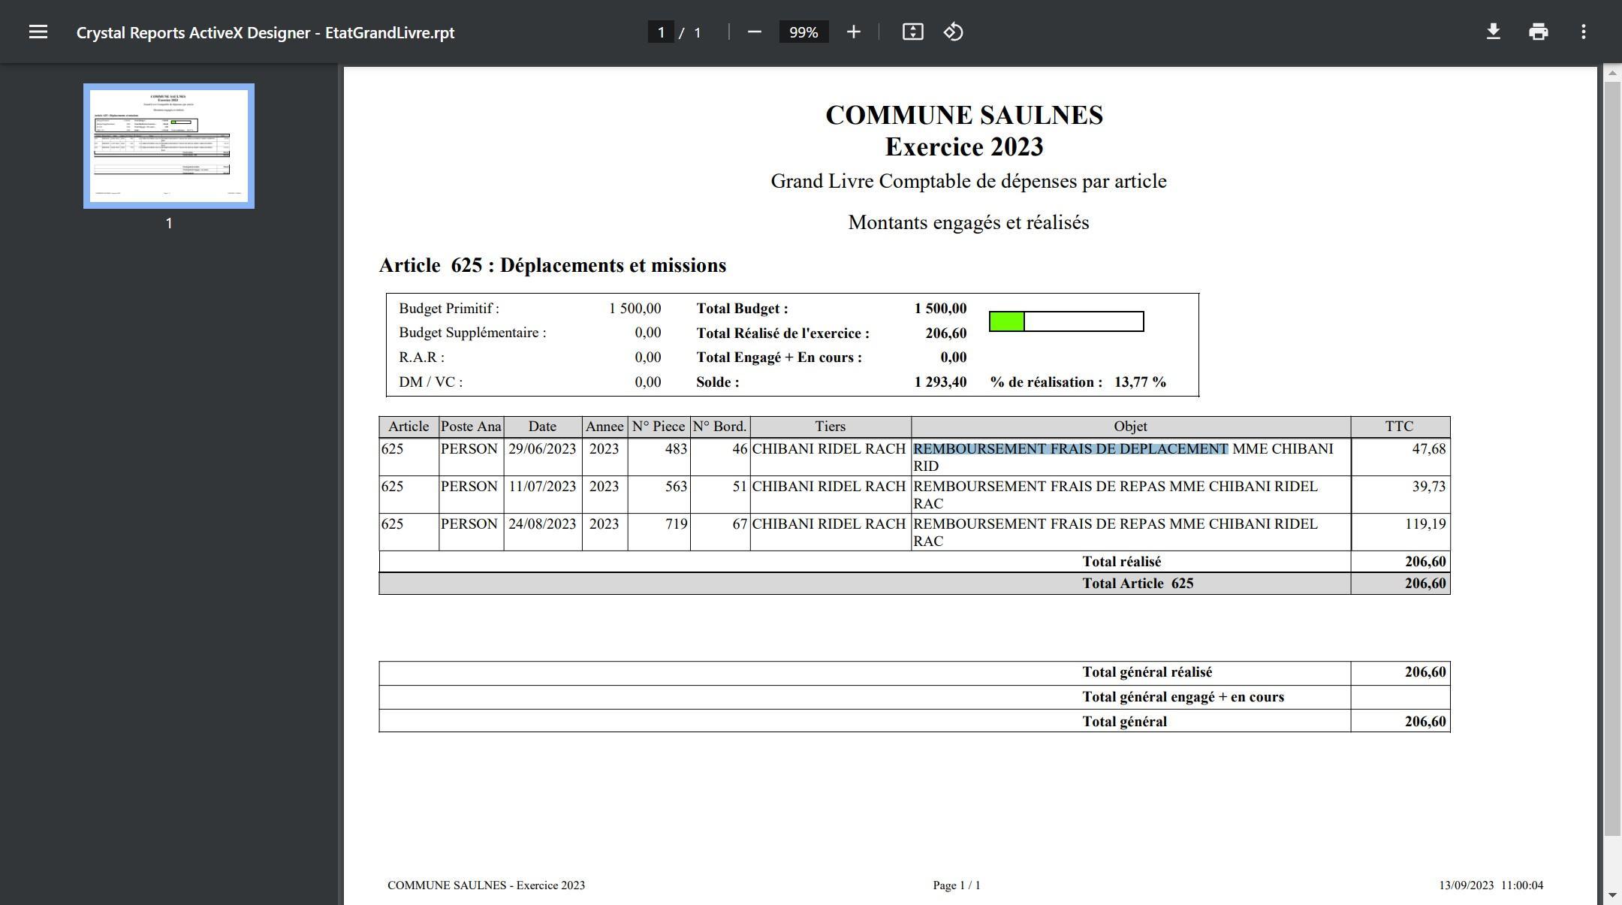Image resolution: width=1622 pixels, height=905 pixels.
Task: Click the highlighted REMBOURSEMENT FRAIS DE DEPLACEMENT text
Action: pyautogui.click(x=1071, y=449)
